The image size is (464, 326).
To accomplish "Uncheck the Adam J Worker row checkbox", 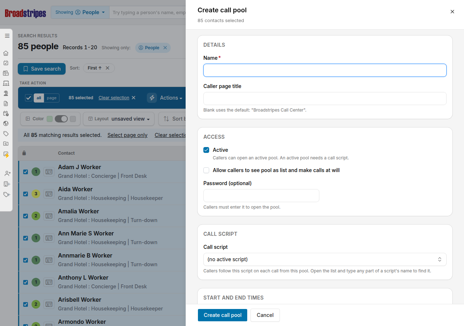I will point(25,172).
